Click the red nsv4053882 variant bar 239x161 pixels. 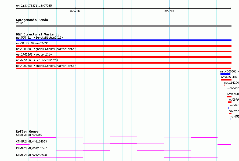coord(124,52)
